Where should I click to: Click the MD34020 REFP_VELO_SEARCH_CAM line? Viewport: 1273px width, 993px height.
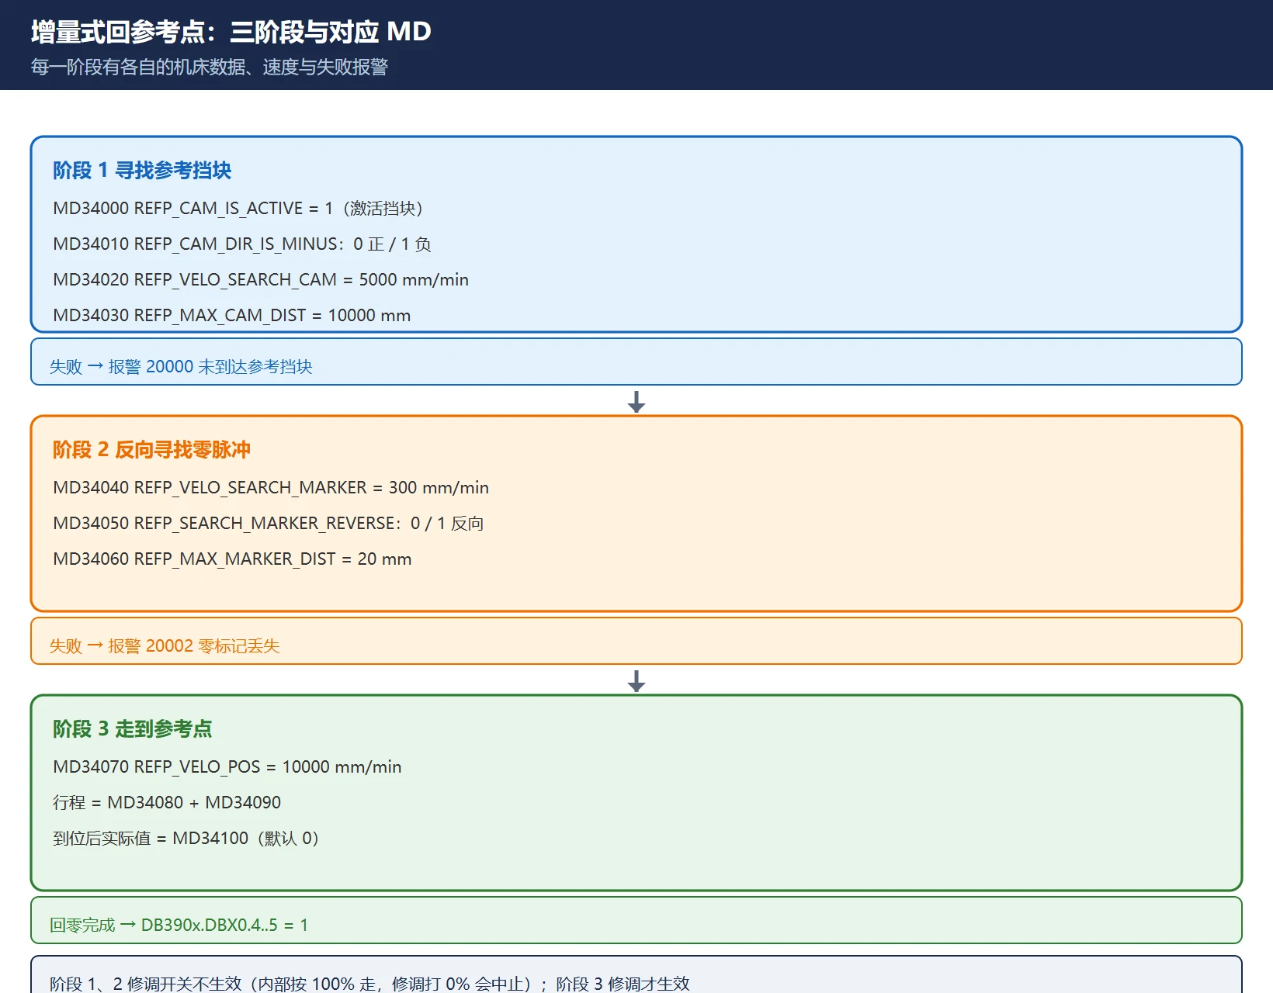pos(261,280)
